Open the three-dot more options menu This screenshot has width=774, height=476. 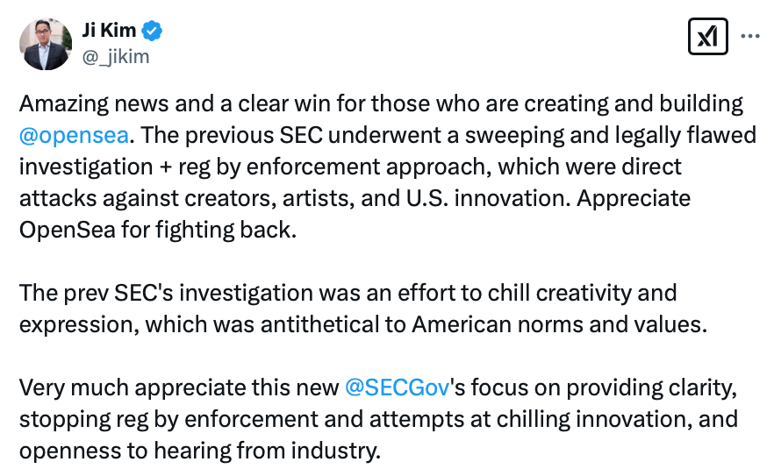[750, 36]
